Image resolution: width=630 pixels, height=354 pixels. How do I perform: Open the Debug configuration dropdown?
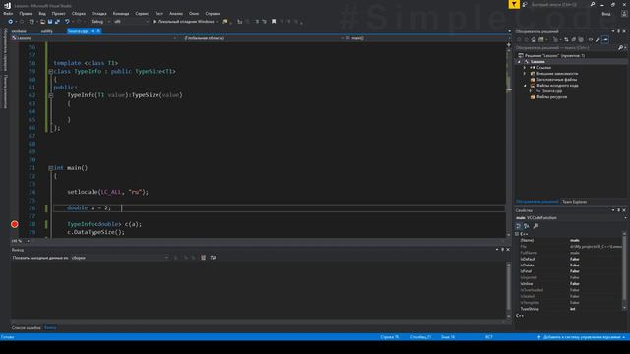click(x=100, y=22)
